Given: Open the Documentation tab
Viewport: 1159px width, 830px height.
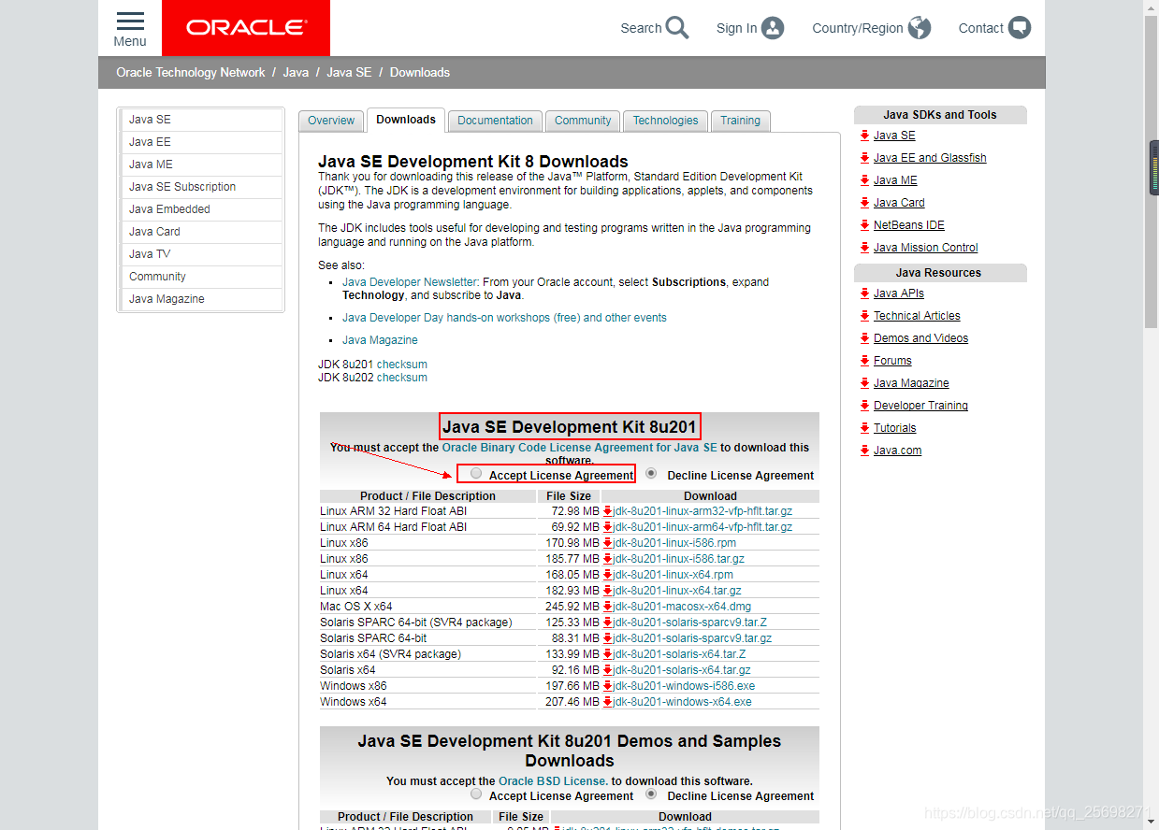Looking at the screenshot, I should 495,121.
